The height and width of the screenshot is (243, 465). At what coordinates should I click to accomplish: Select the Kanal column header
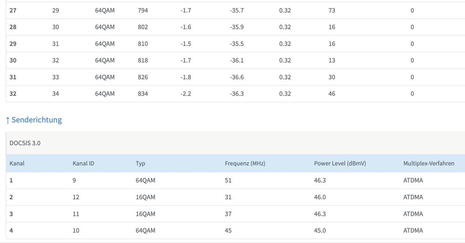[17, 164]
